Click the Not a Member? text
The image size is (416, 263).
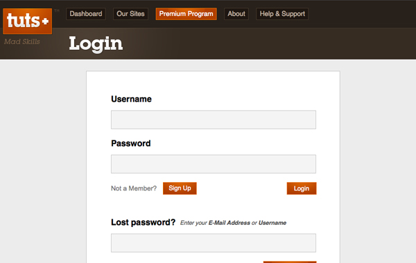134,188
